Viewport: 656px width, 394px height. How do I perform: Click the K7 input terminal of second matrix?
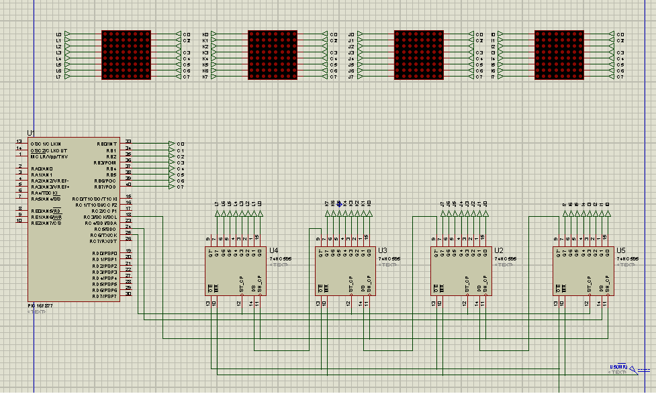point(214,77)
